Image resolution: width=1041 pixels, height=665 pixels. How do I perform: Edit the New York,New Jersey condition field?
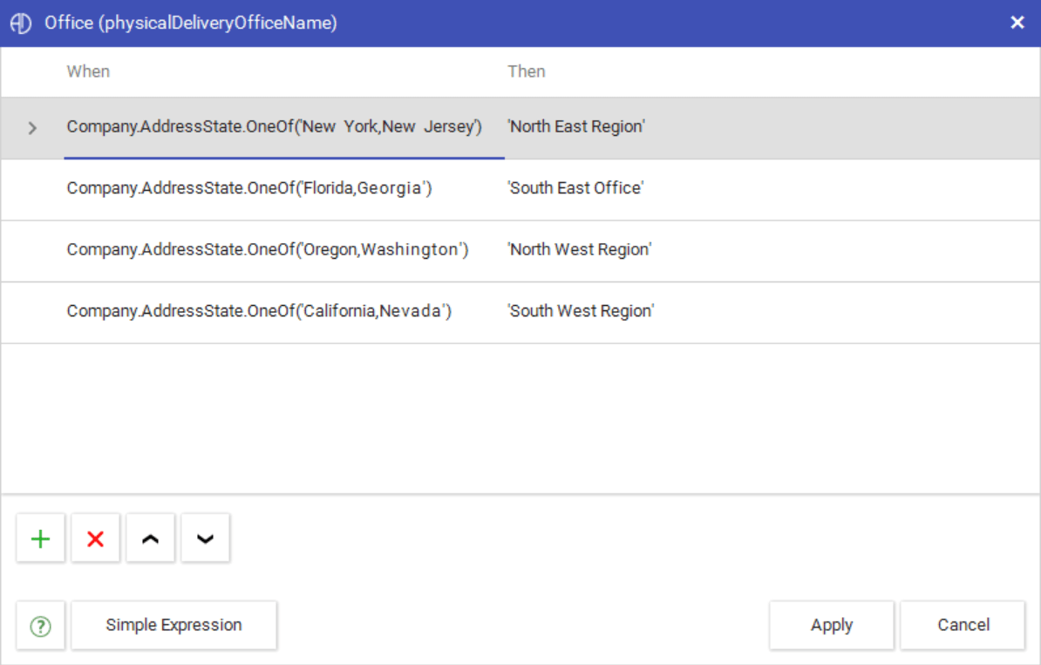284,127
